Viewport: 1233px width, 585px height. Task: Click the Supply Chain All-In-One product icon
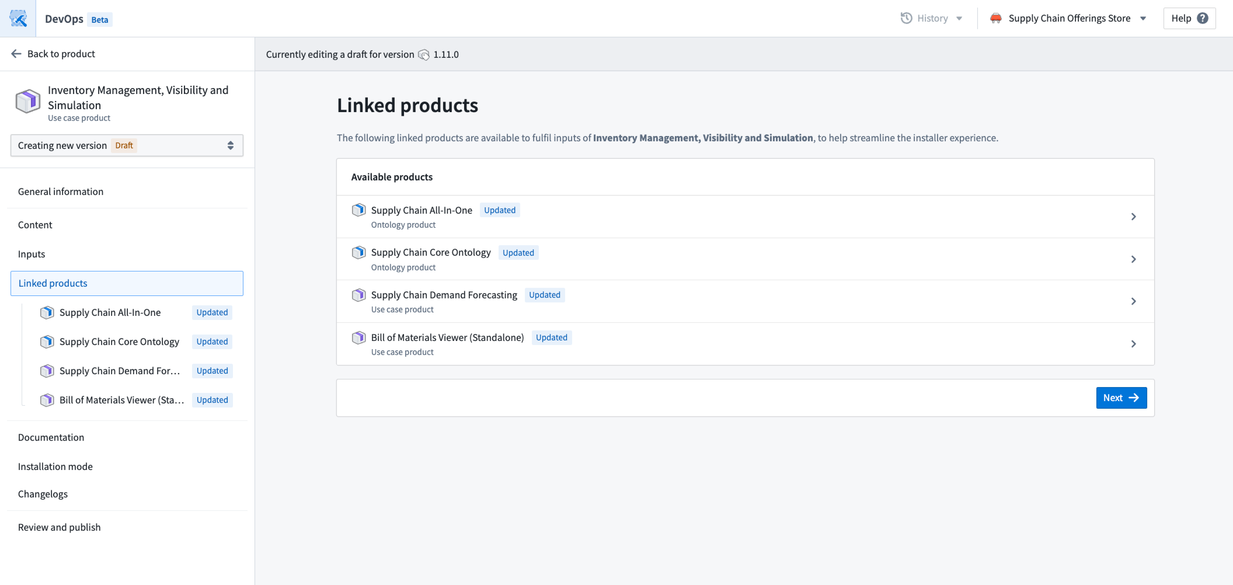point(358,210)
